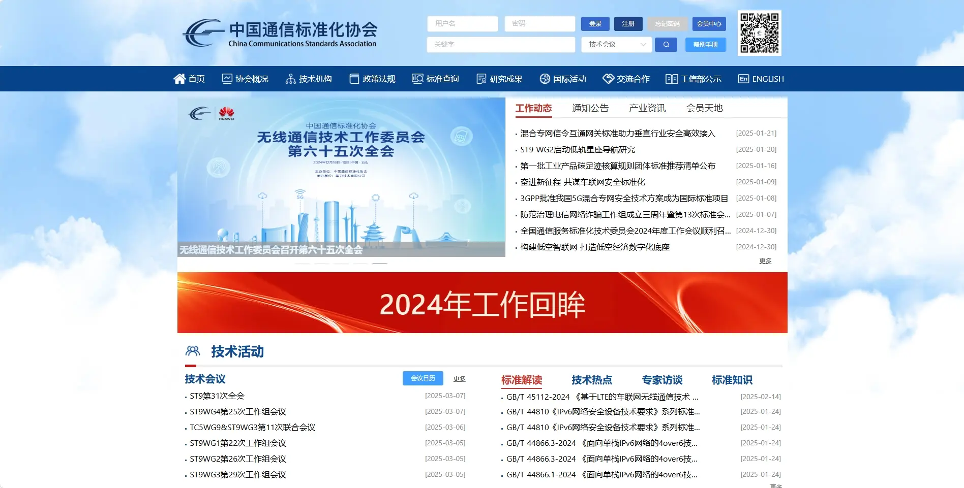Click the 国际活动 globe icon
The width and height of the screenshot is (964, 488).
tap(544, 78)
